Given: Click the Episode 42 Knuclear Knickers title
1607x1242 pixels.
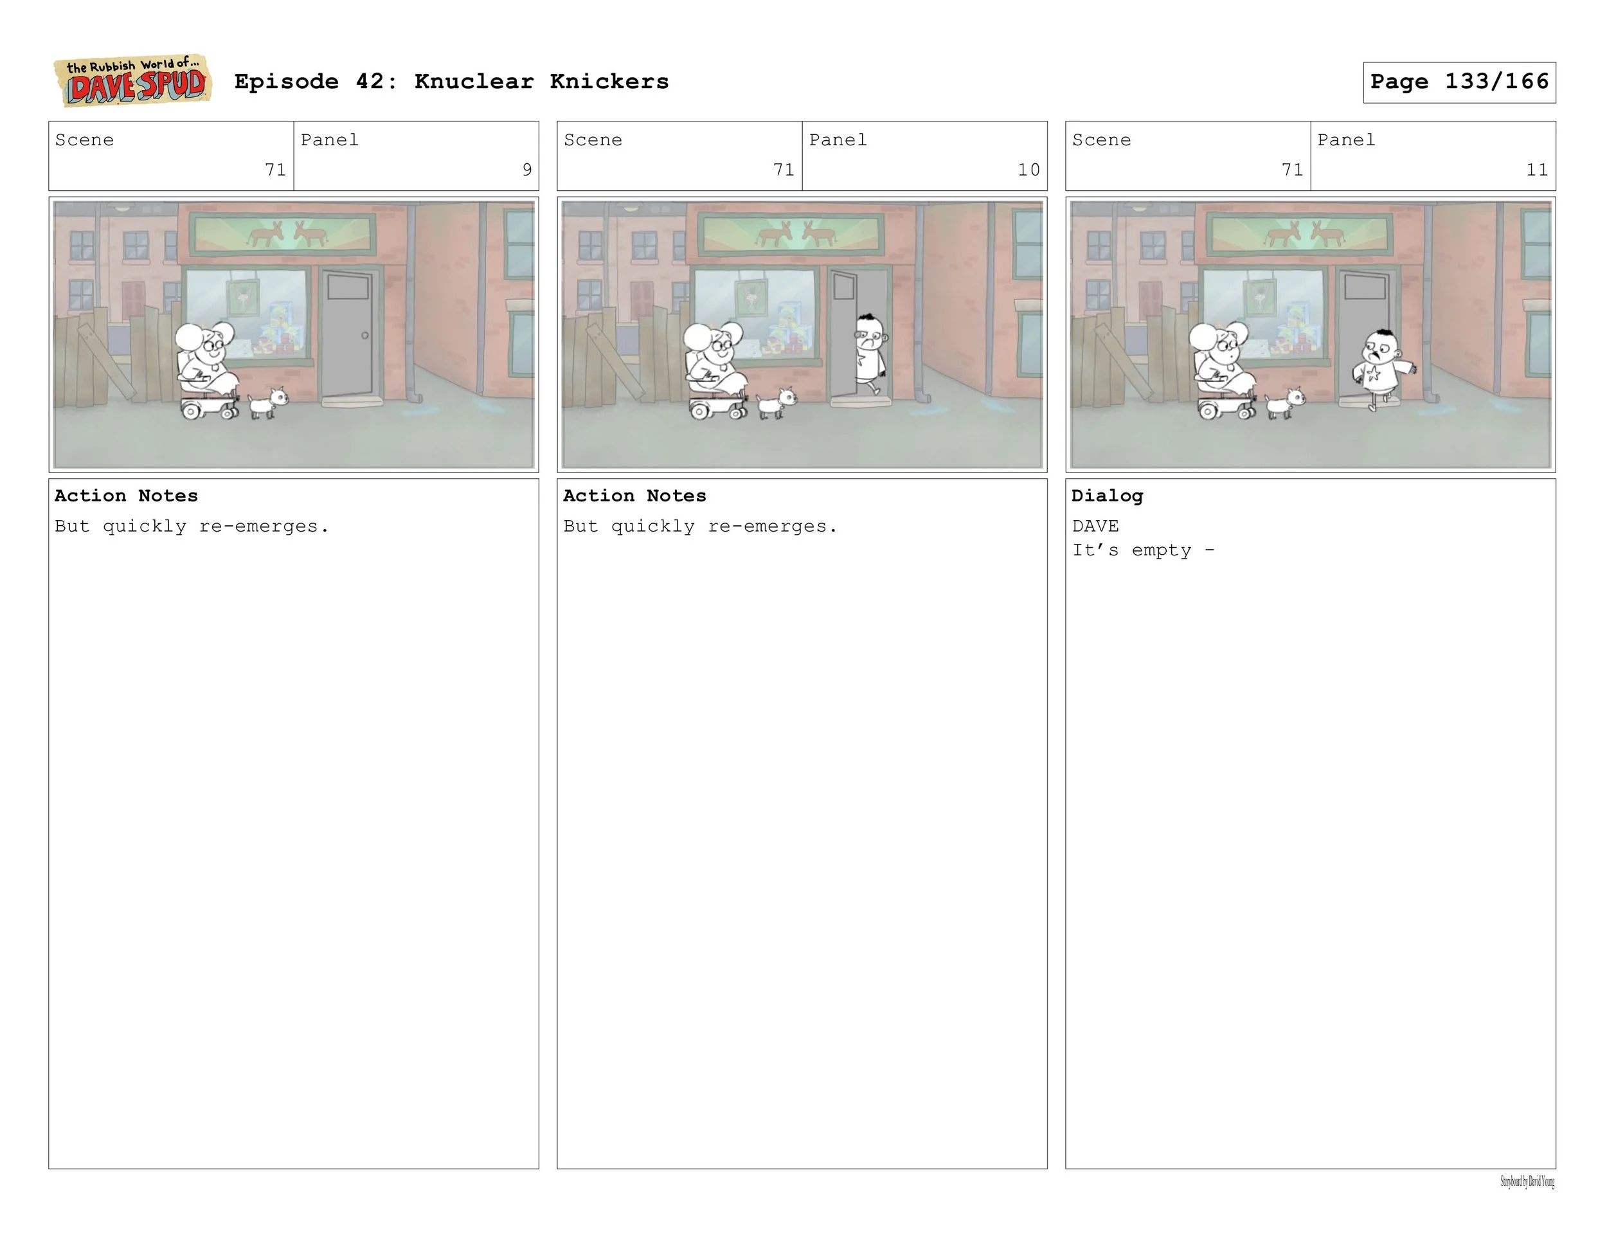Looking at the screenshot, I should tap(451, 82).
